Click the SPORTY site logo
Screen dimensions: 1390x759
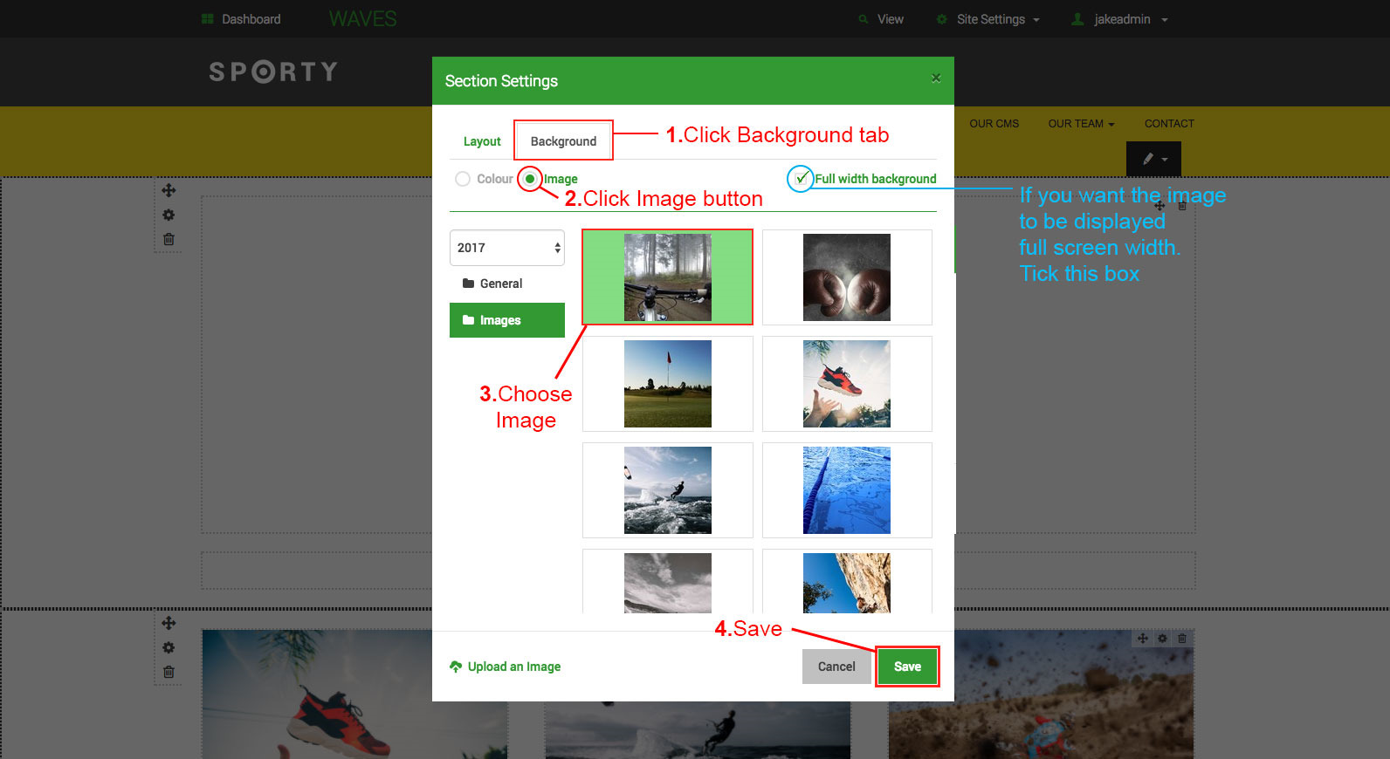pyautogui.click(x=273, y=72)
